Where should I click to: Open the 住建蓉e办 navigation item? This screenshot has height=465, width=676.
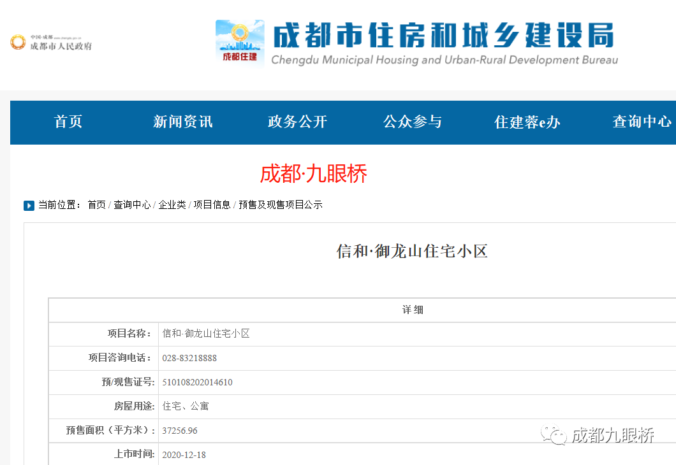[x=527, y=122]
